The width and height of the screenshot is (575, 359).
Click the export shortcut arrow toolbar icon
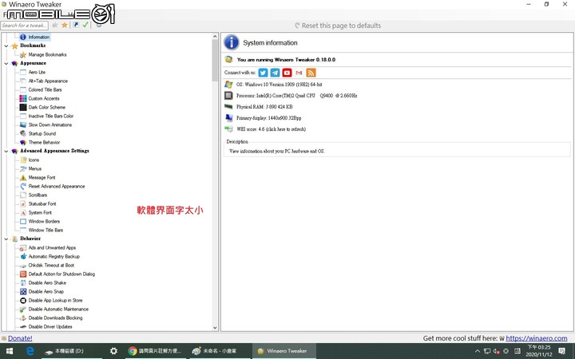76,25
